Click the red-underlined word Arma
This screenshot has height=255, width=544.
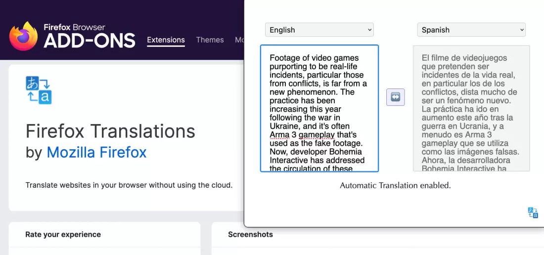279,134
